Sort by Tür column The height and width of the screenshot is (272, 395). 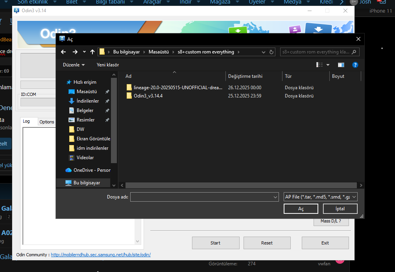(x=306, y=76)
